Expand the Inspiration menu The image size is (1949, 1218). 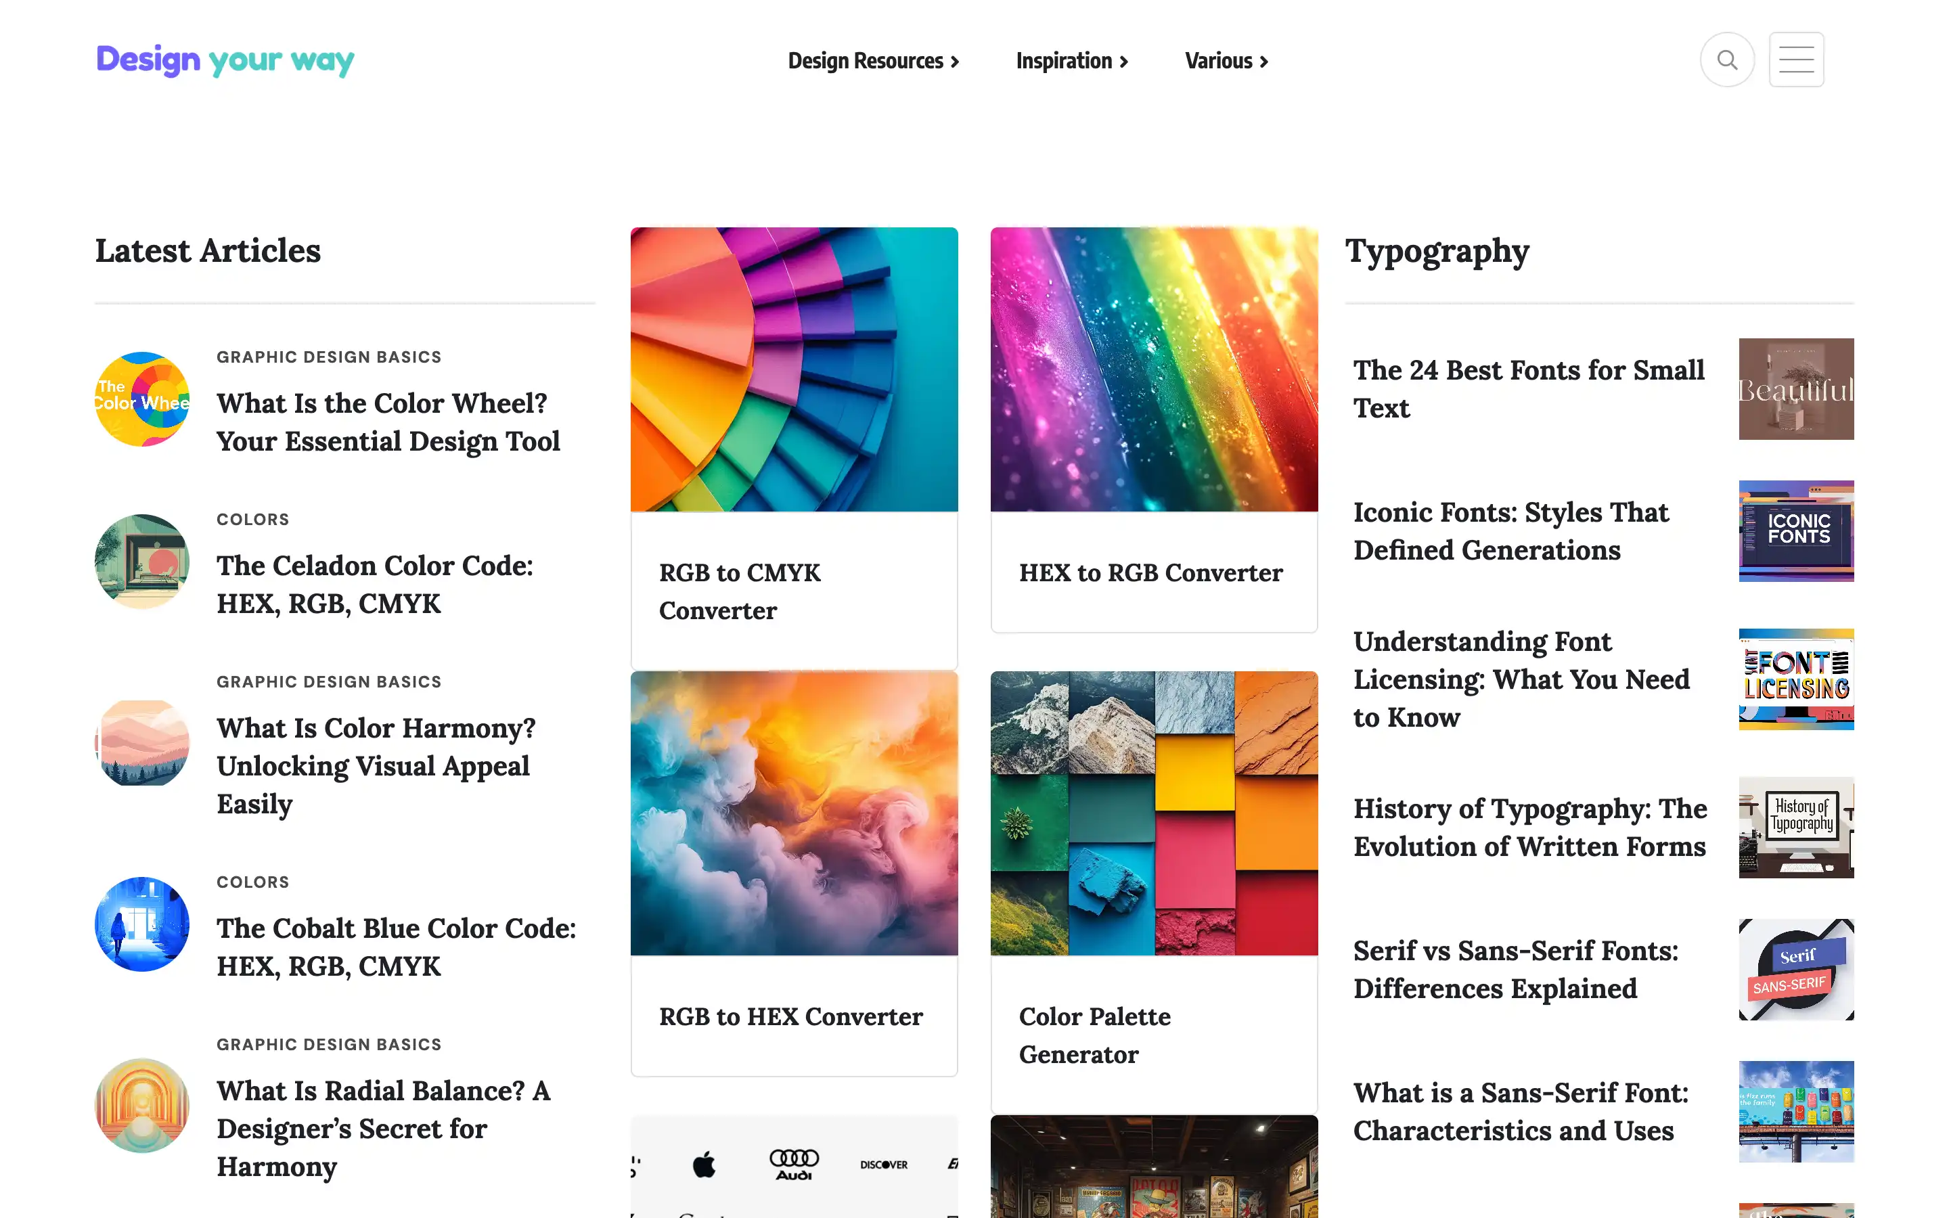click(x=1072, y=61)
